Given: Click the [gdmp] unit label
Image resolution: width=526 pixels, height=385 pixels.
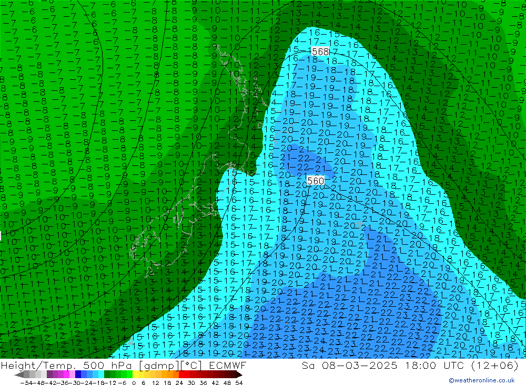Looking at the screenshot, I should point(160,366).
